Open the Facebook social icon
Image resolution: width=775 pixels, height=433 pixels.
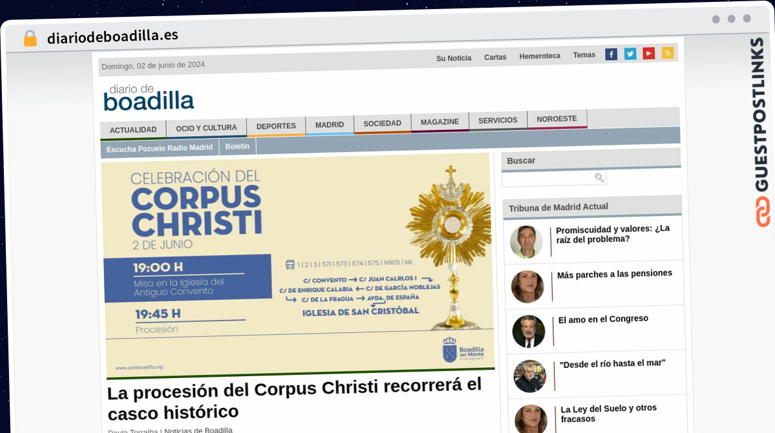tap(611, 54)
